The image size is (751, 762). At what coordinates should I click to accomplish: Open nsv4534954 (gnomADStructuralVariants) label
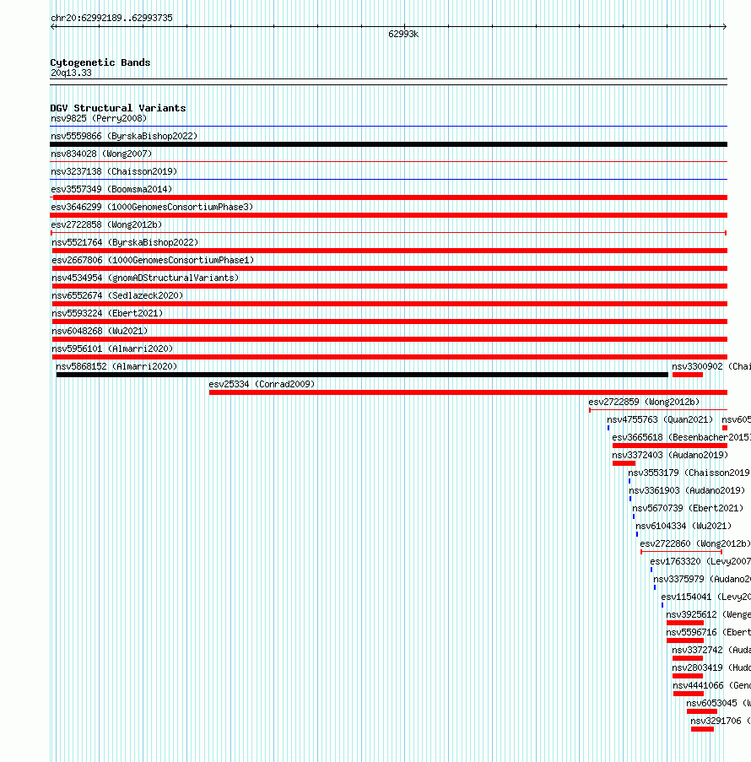click(145, 278)
